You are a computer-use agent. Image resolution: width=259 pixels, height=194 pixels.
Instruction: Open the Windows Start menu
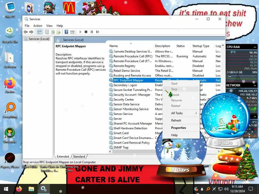pos(6,189)
